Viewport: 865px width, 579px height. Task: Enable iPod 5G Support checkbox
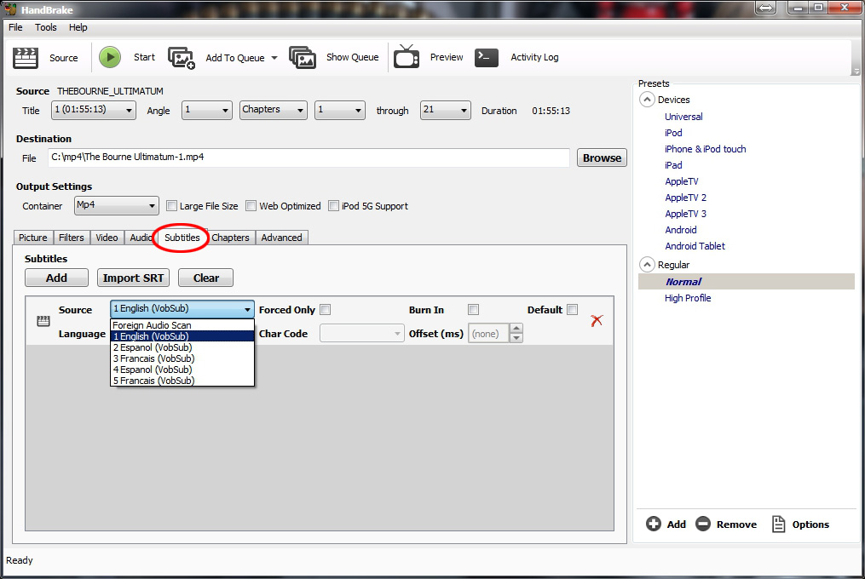pyautogui.click(x=333, y=206)
